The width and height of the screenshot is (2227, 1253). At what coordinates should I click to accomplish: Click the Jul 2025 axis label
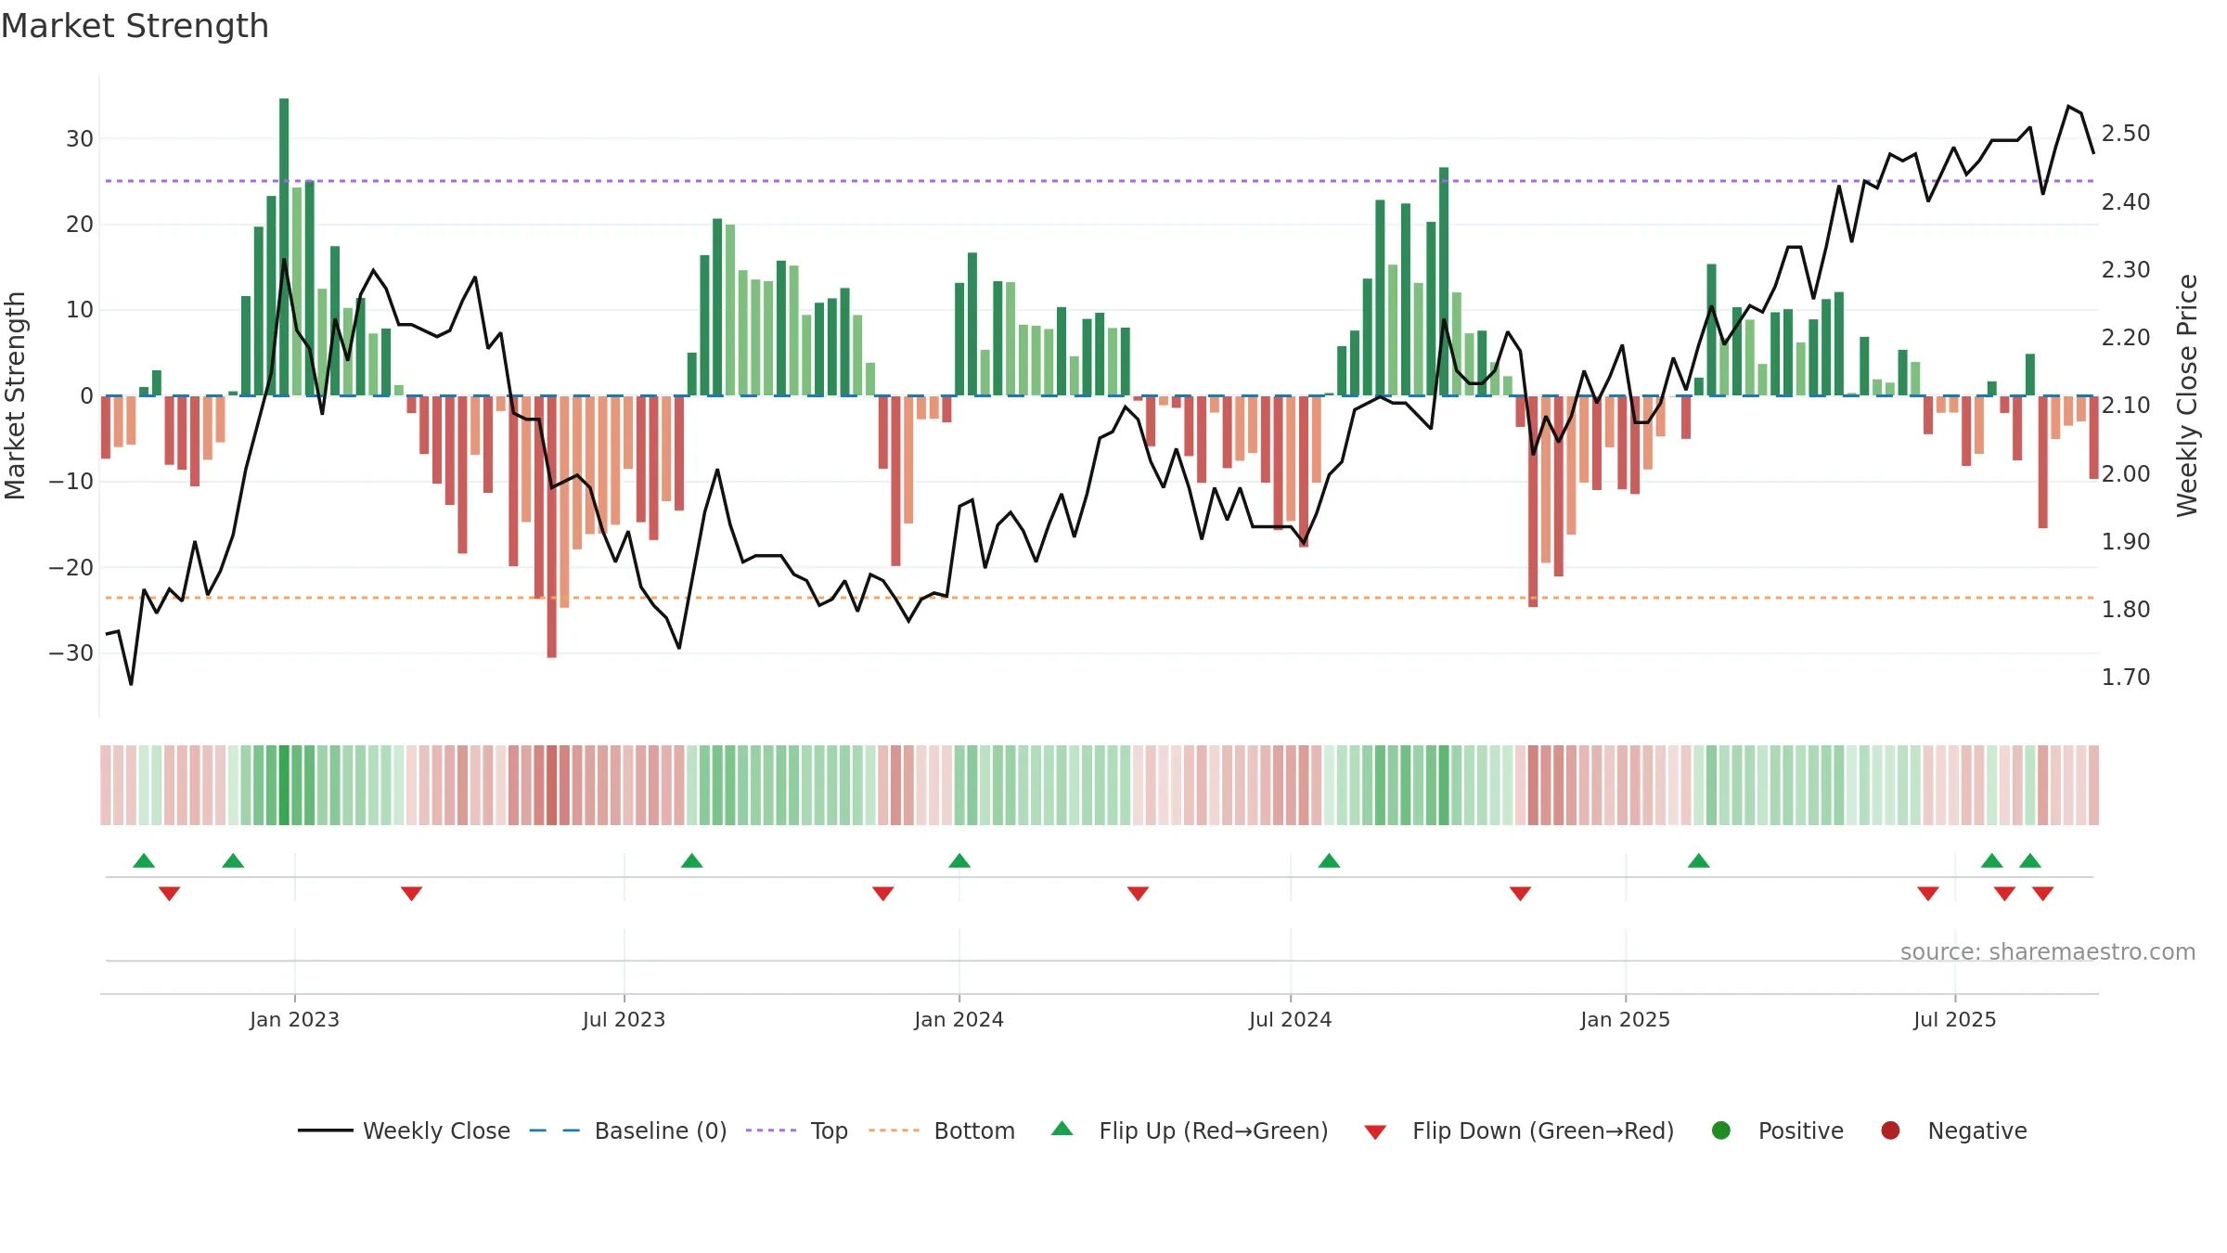[1954, 1019]
